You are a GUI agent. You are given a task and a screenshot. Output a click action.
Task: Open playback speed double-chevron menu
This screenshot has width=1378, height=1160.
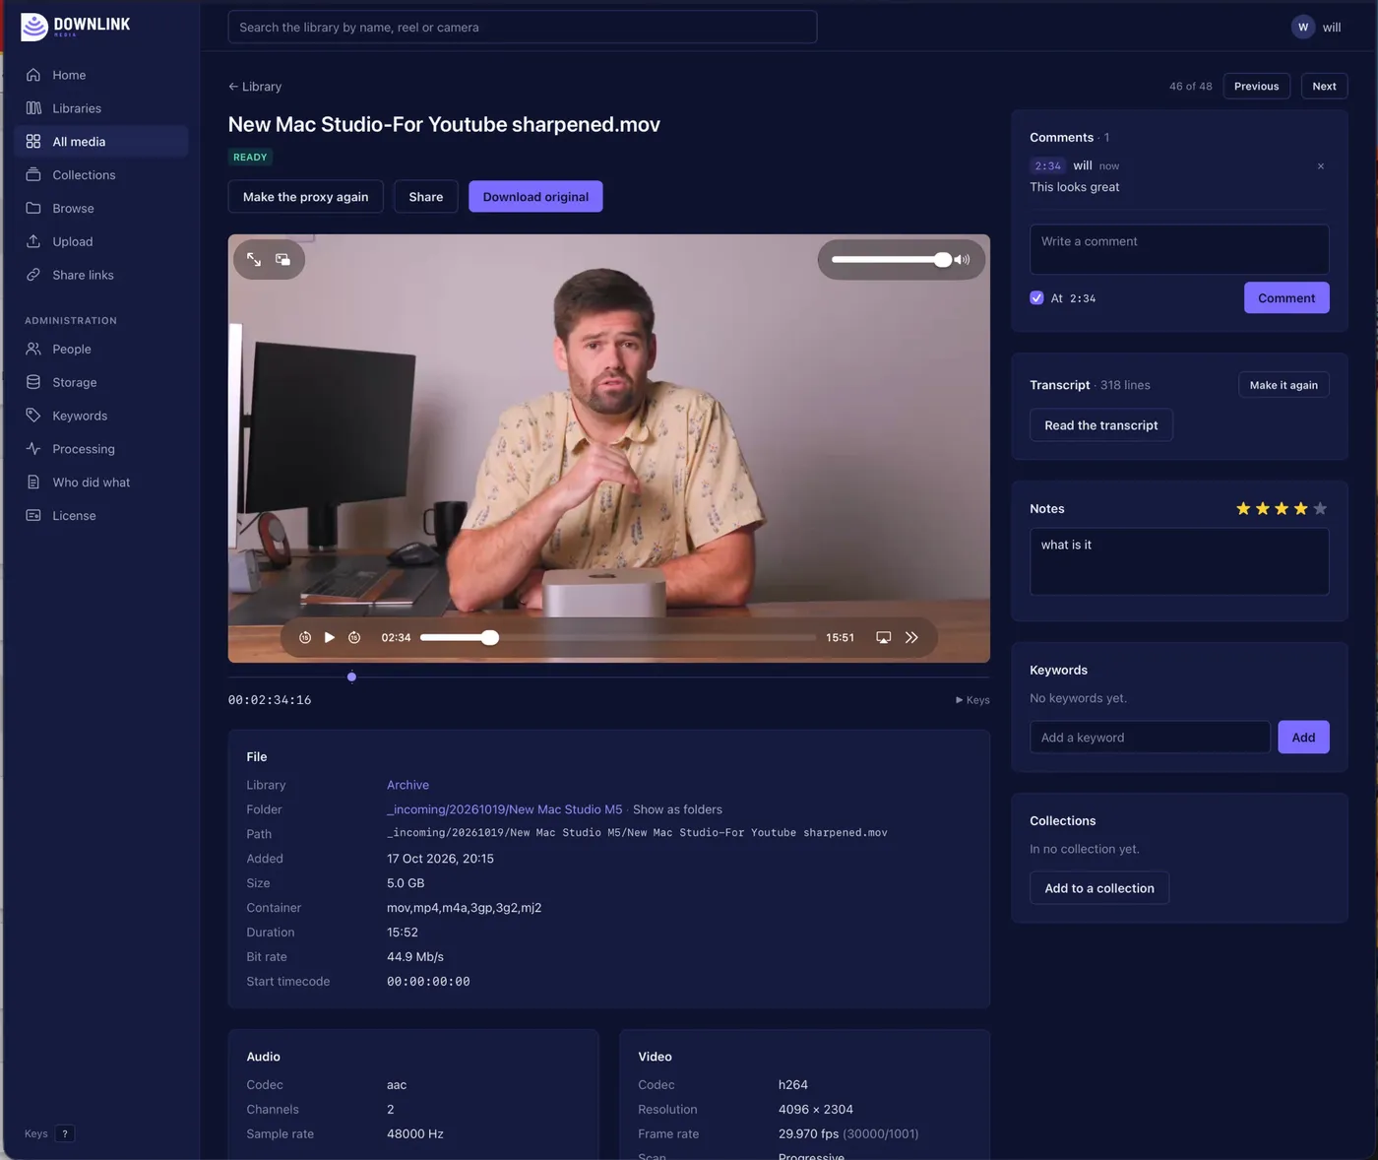tap(911, 637)
